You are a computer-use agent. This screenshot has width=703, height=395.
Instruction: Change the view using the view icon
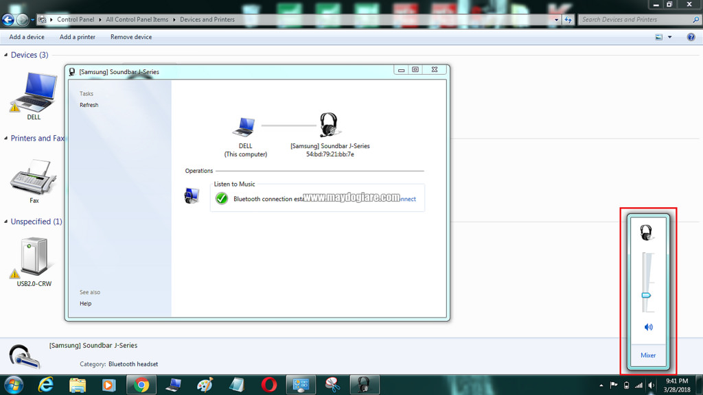tap(658, 37)
